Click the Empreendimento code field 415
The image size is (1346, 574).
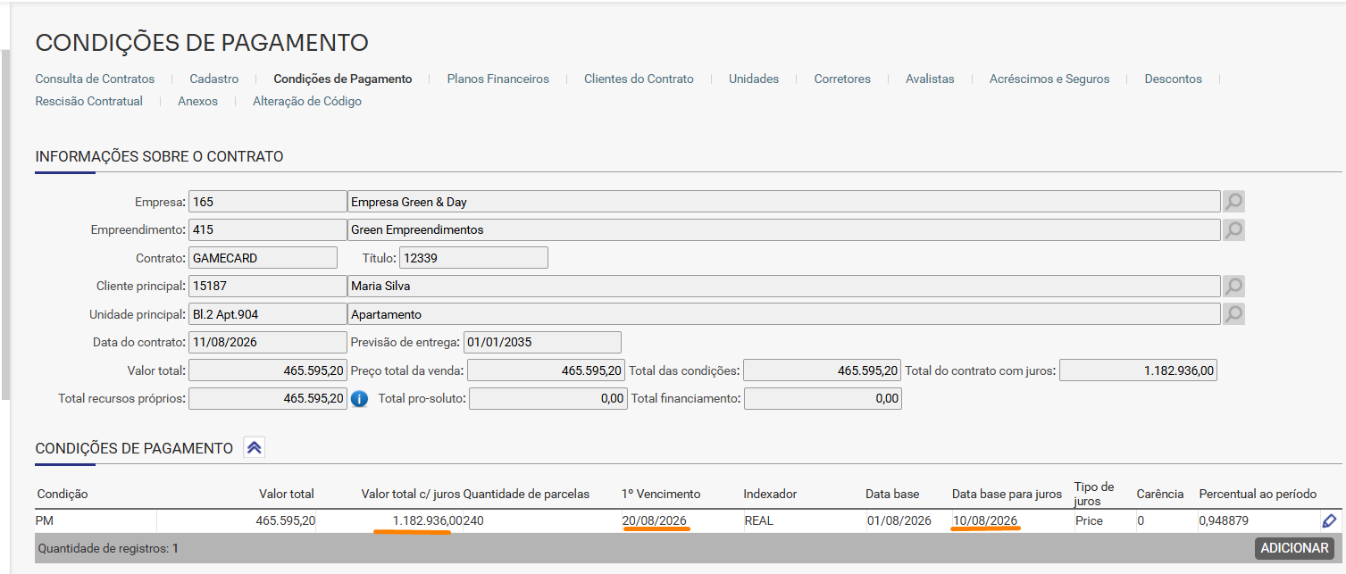click(x=267, y=229)
